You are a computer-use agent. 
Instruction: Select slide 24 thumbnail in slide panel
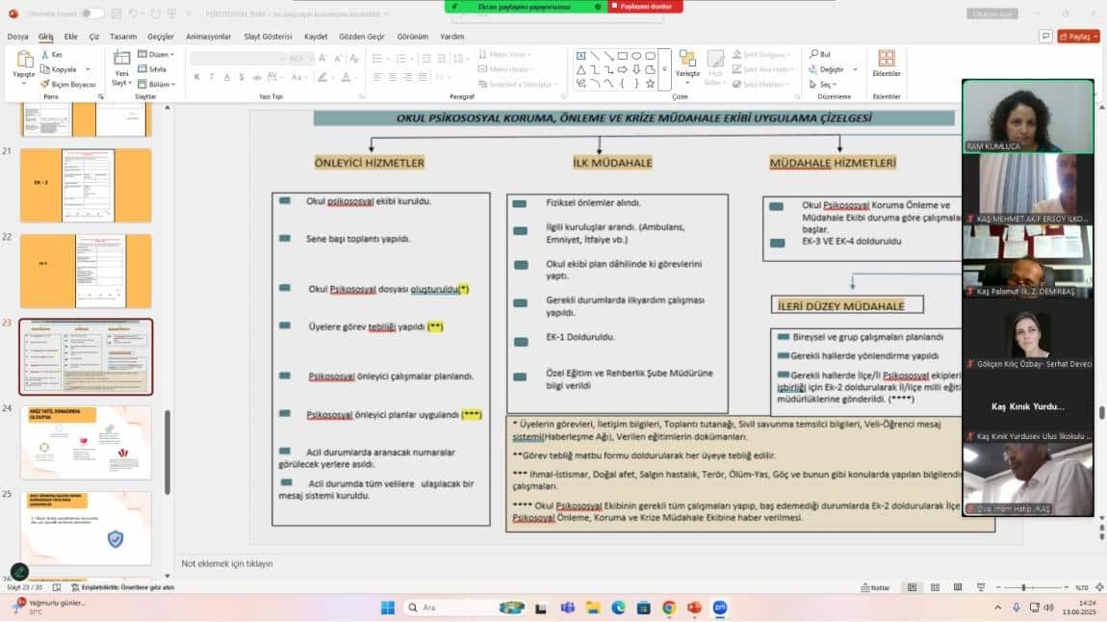(x=86, y=442)
